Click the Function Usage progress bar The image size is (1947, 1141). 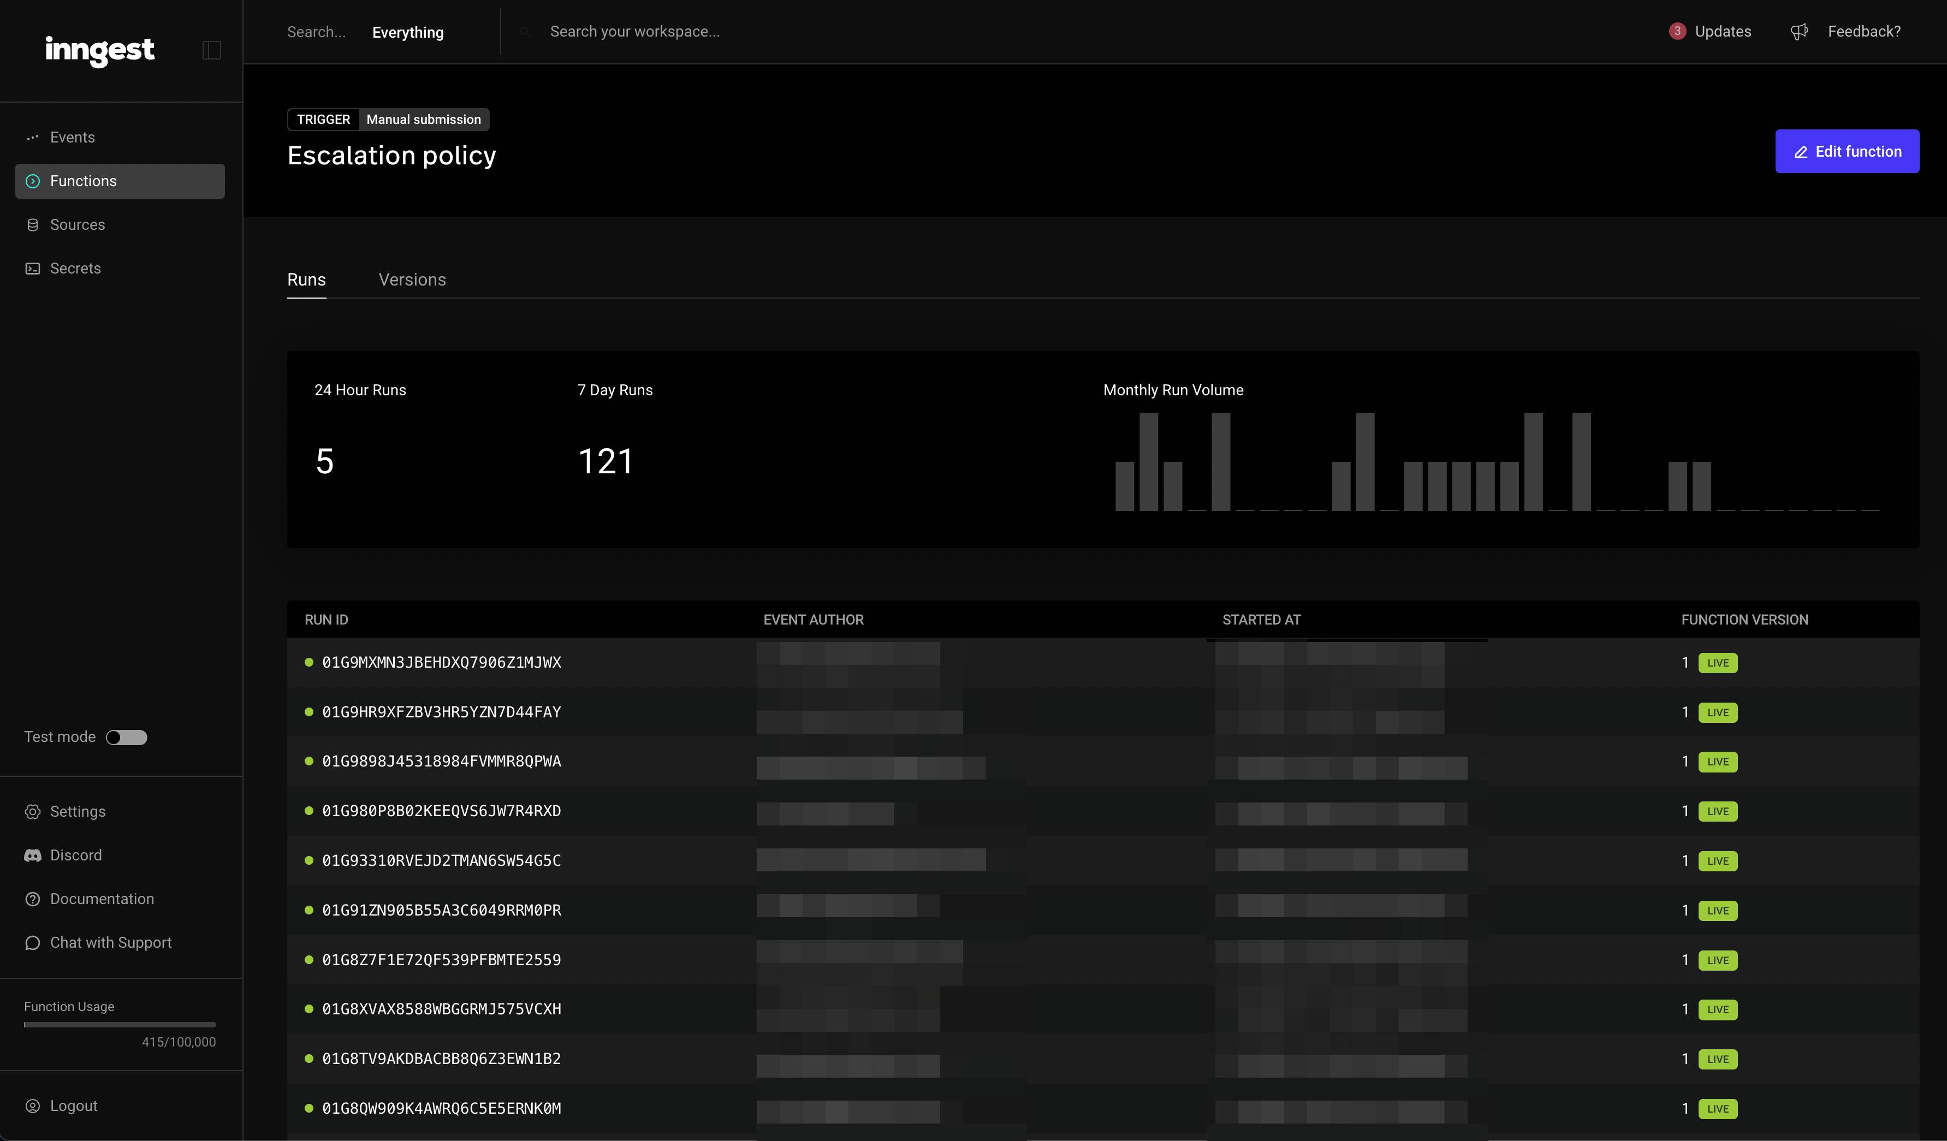point(120,1025)
